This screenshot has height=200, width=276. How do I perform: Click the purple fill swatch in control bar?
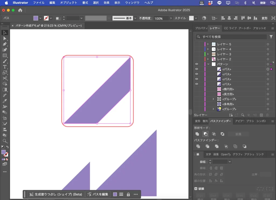pos(36,18)
